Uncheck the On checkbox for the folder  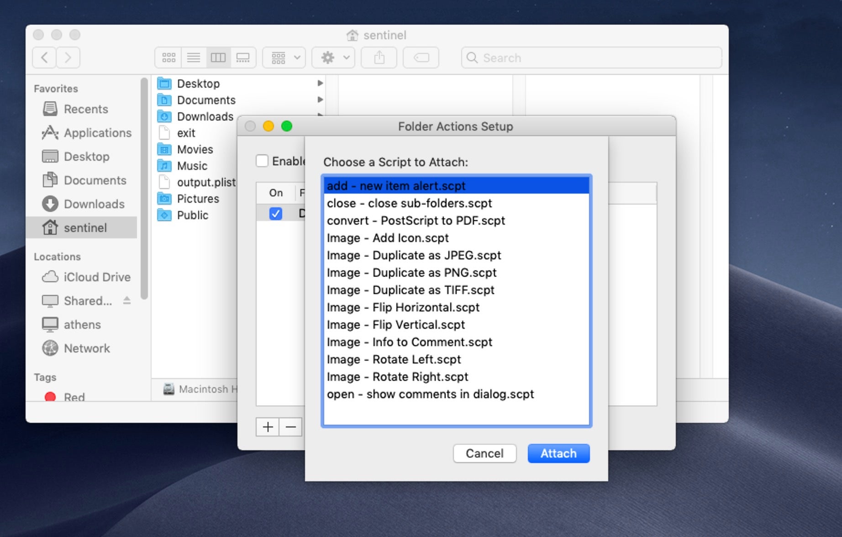[275, 214]
